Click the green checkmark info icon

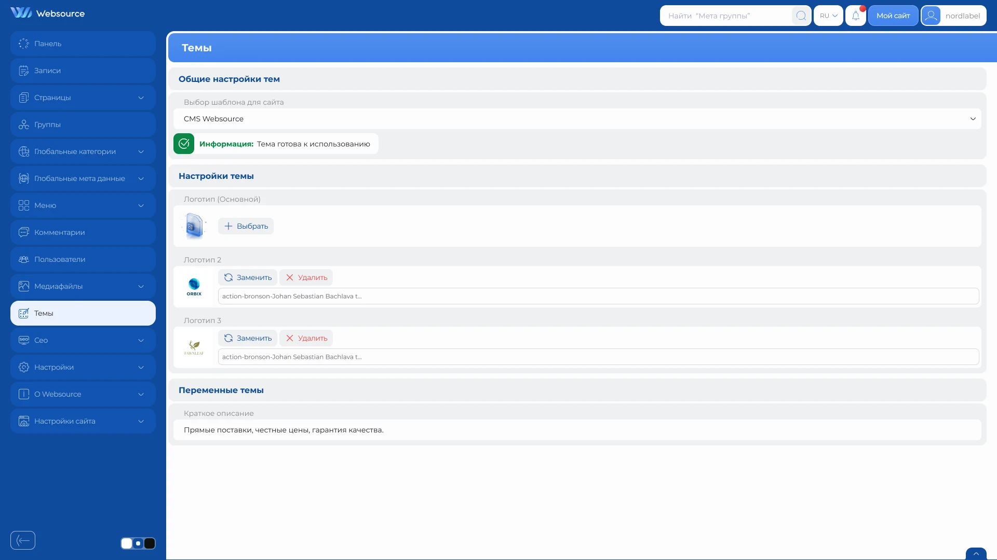point(184,144)
